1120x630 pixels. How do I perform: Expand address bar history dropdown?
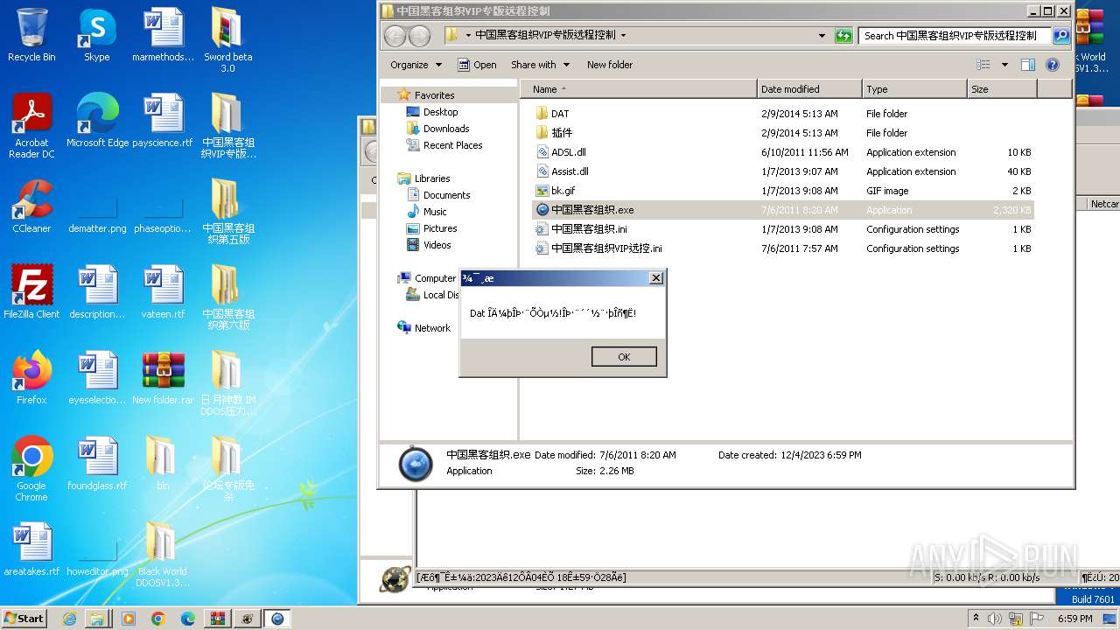click(x=822, y=36)
